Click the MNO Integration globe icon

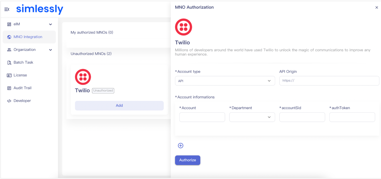coord(9,37)
